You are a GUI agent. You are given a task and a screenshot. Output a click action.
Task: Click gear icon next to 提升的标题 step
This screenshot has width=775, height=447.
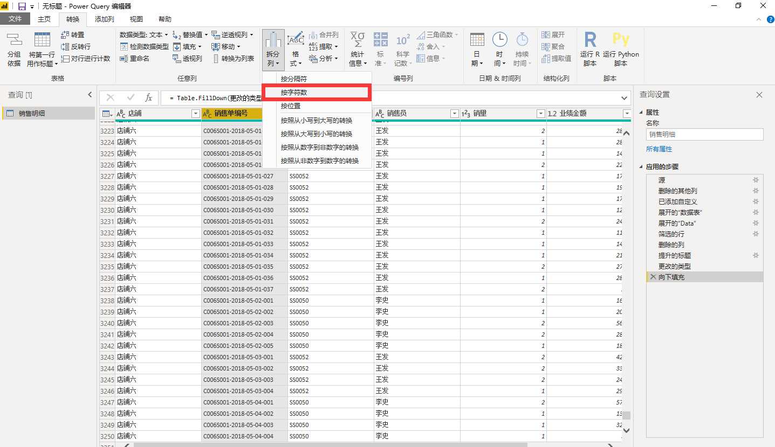(756, 255)
